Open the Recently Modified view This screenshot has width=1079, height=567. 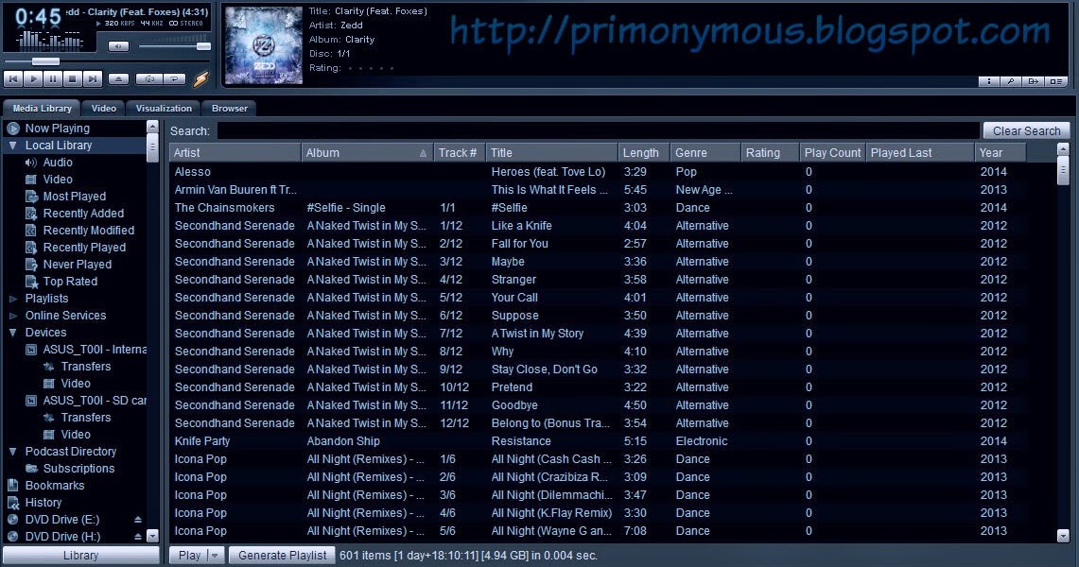pyautogui.click(x=89, y=231)
